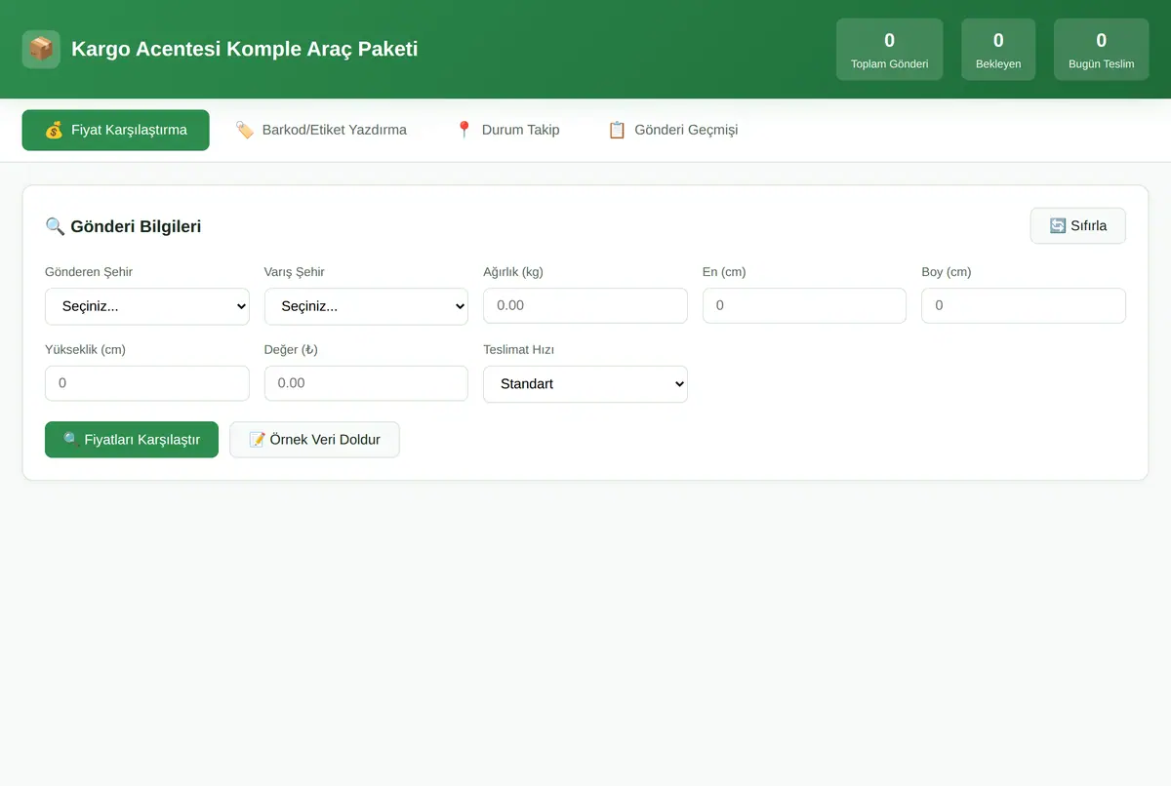Click the pin icon in the Durum Takip tab
The image size is (1171, 786).
tap(464, 130)
